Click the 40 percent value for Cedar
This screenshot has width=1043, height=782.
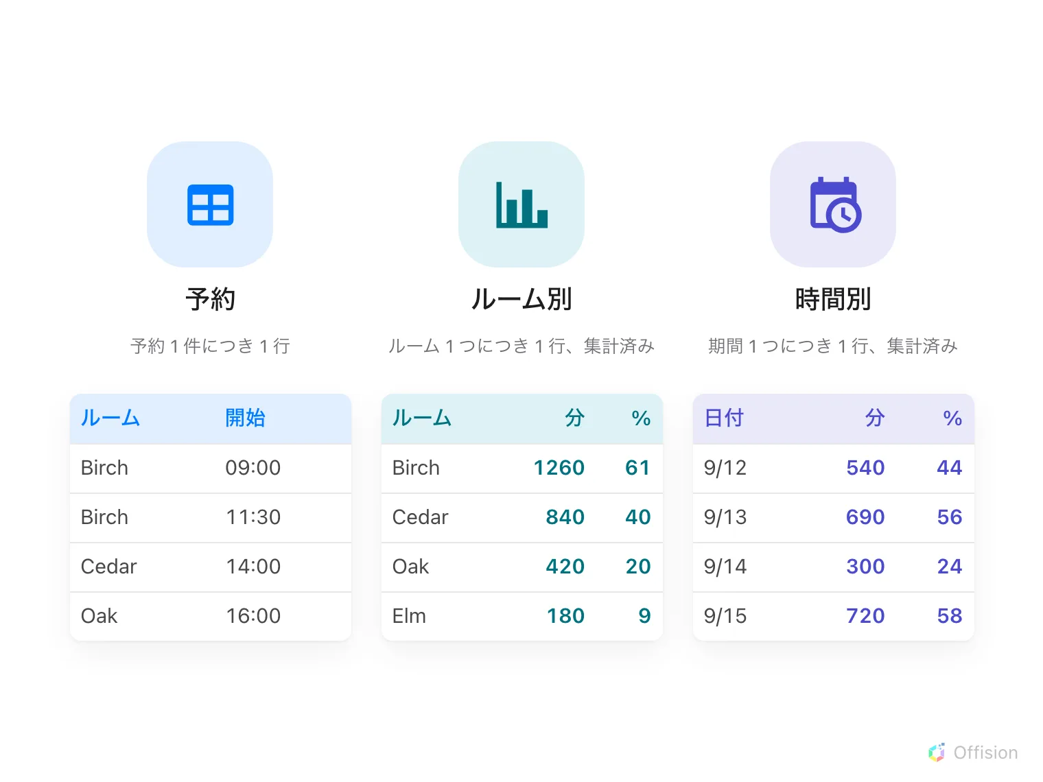tap(638, 517)
